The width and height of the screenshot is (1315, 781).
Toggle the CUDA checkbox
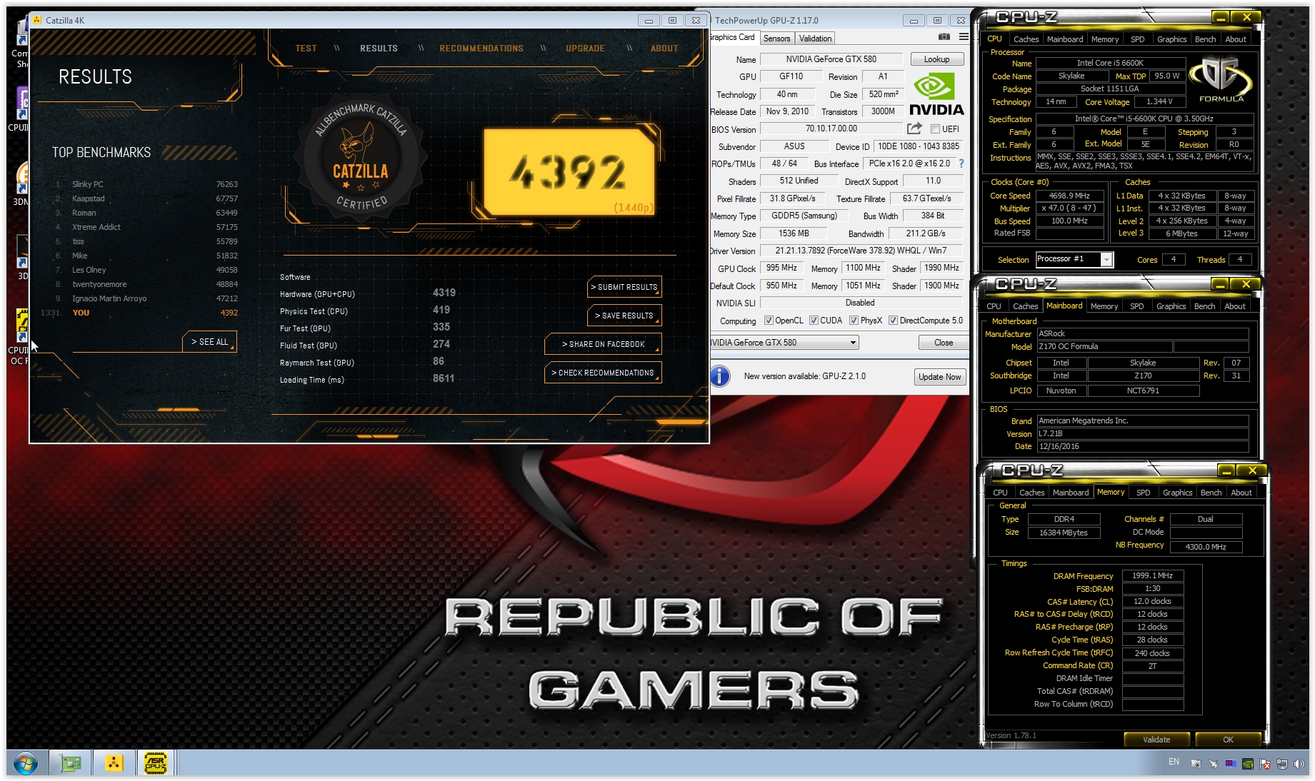814,321
